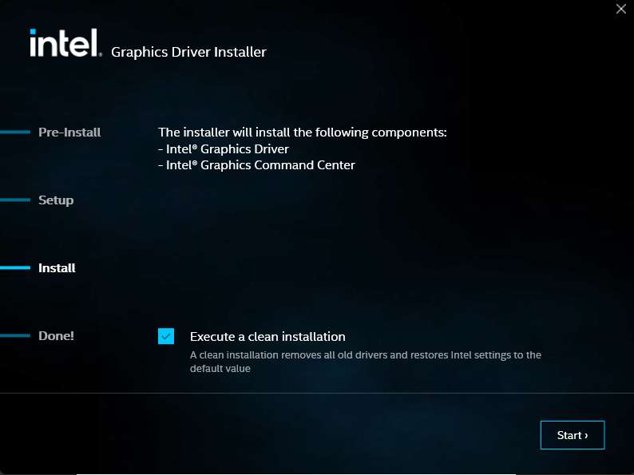Click the Setup step indicator line
Image resolution: width=634 pixels, height=475 pixels.
click(x=14, y=200)
